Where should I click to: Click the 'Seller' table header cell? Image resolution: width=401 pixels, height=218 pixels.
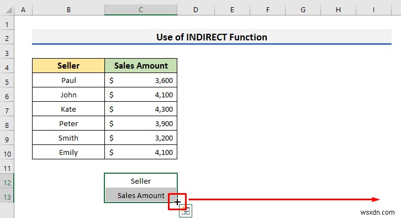click(68, 66)
